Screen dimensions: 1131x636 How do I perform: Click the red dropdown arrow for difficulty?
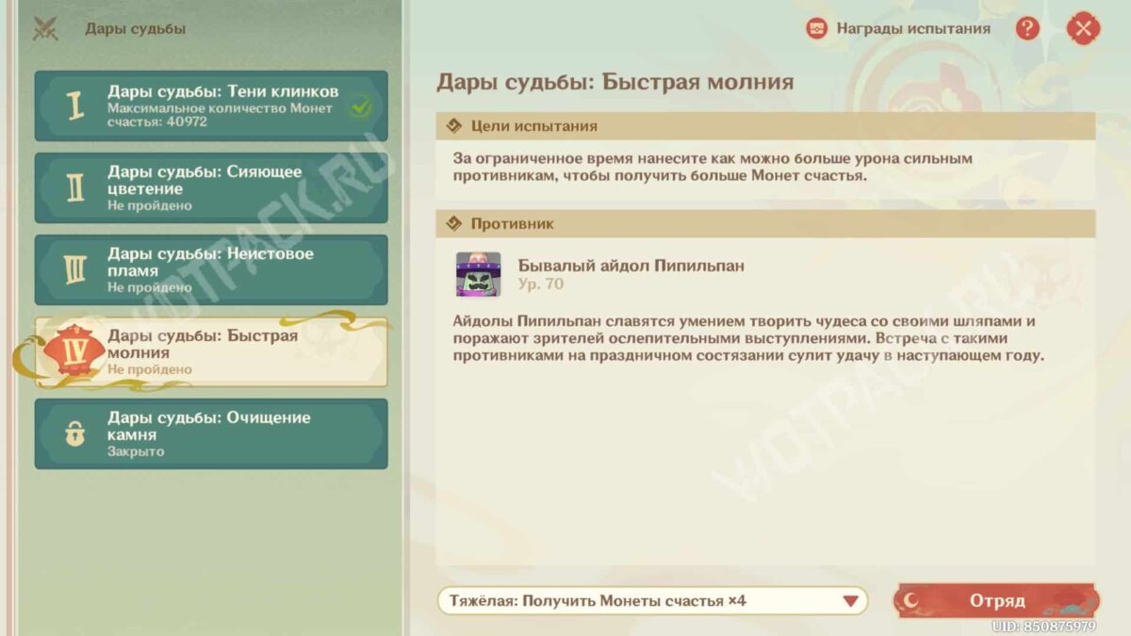pyautogui.click(x=850, y=600)
